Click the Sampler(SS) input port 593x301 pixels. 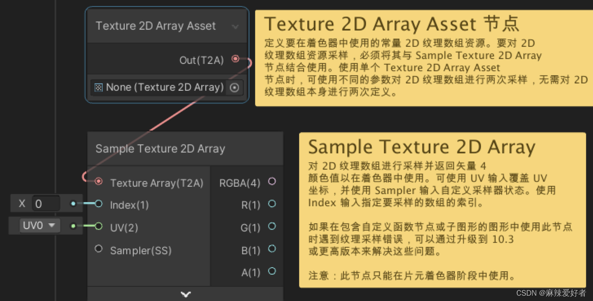point(99,248)
